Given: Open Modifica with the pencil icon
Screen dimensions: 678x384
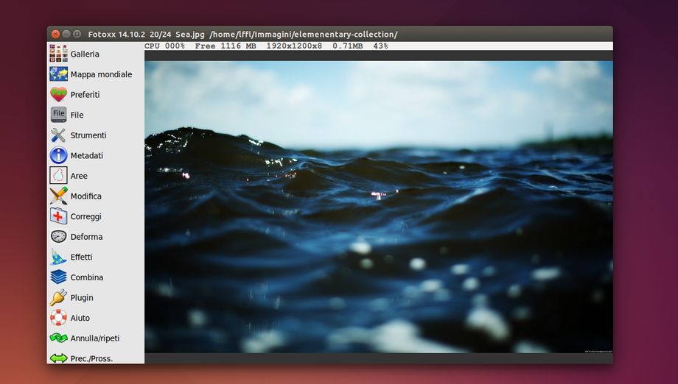Looking at the screenshot, I should click(58, 196).
